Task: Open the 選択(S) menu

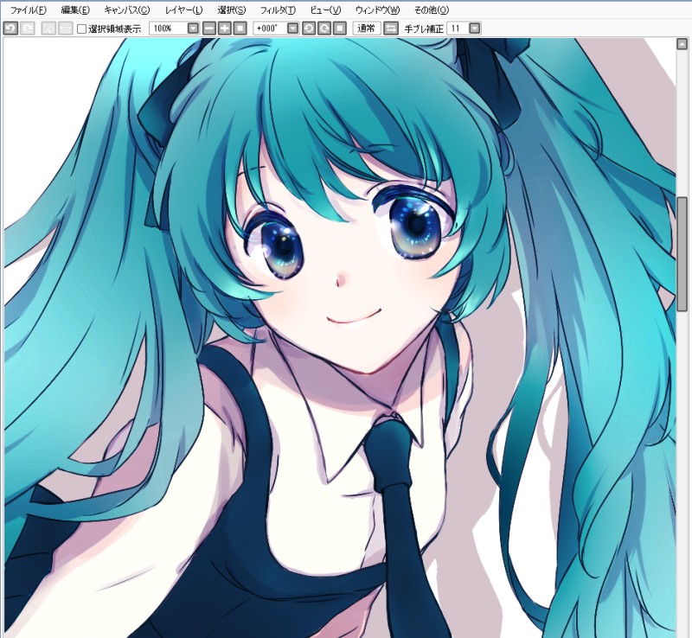Action: (x=232, y=10)
